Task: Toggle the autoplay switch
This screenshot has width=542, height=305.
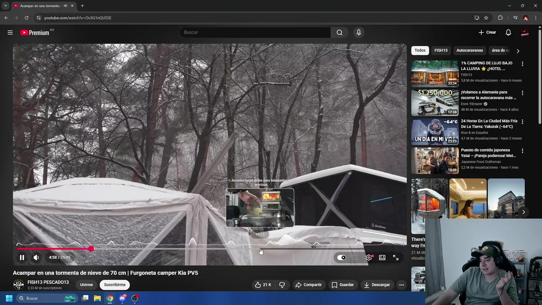Action: click(341, 257)
